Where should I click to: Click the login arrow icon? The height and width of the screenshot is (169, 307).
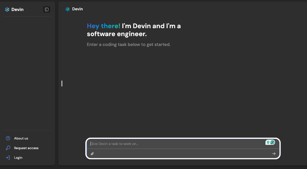[x=8, y=157]
